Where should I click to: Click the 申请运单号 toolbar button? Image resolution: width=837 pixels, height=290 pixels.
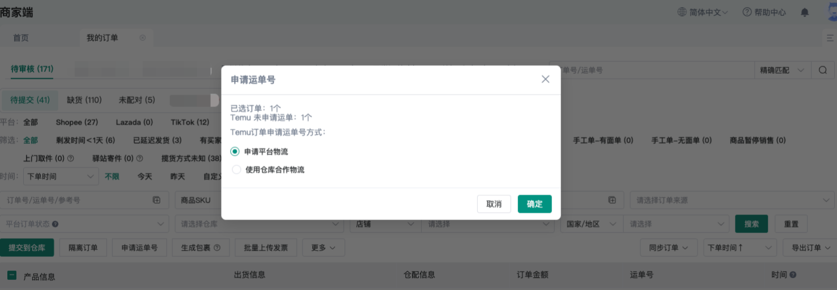[139, 248]
